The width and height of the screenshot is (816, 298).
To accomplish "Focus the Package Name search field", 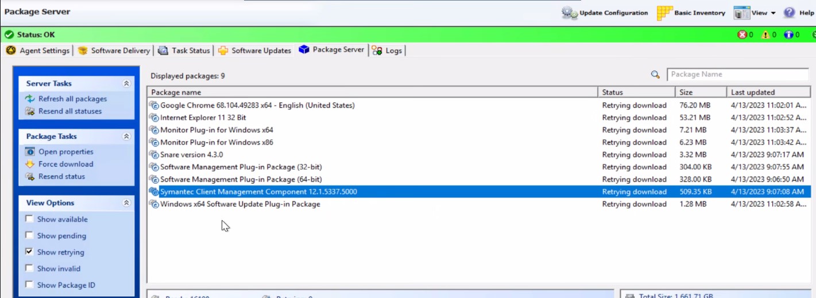I will 738,75.
